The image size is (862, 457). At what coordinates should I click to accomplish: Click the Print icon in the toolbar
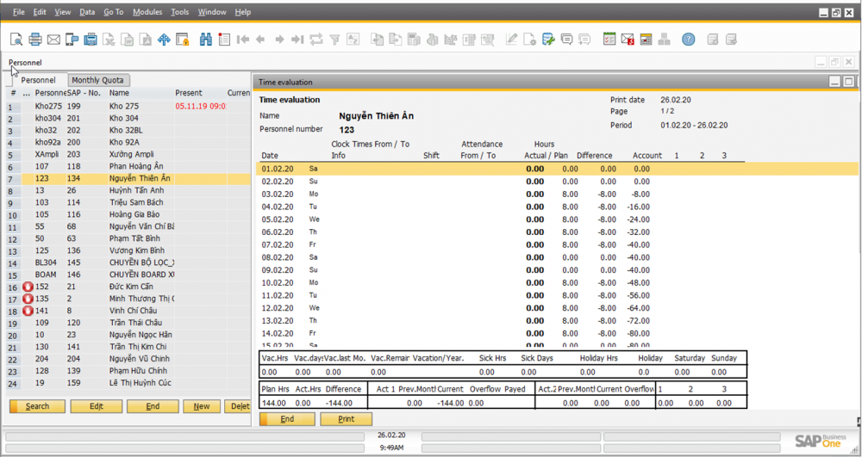(35, 40)
